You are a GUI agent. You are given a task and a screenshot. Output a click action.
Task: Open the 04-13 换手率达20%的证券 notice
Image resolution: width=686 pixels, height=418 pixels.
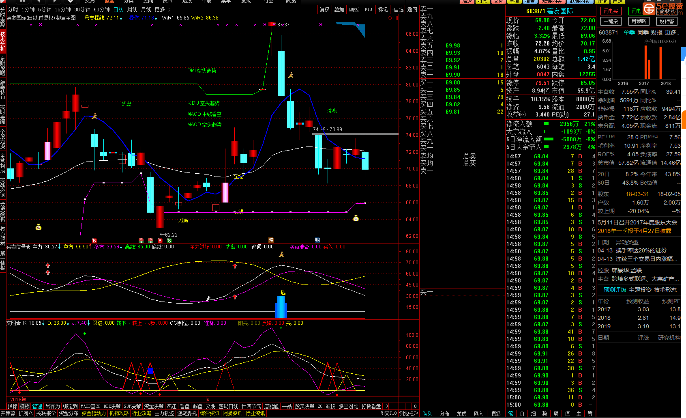click(x=632, y=250)
